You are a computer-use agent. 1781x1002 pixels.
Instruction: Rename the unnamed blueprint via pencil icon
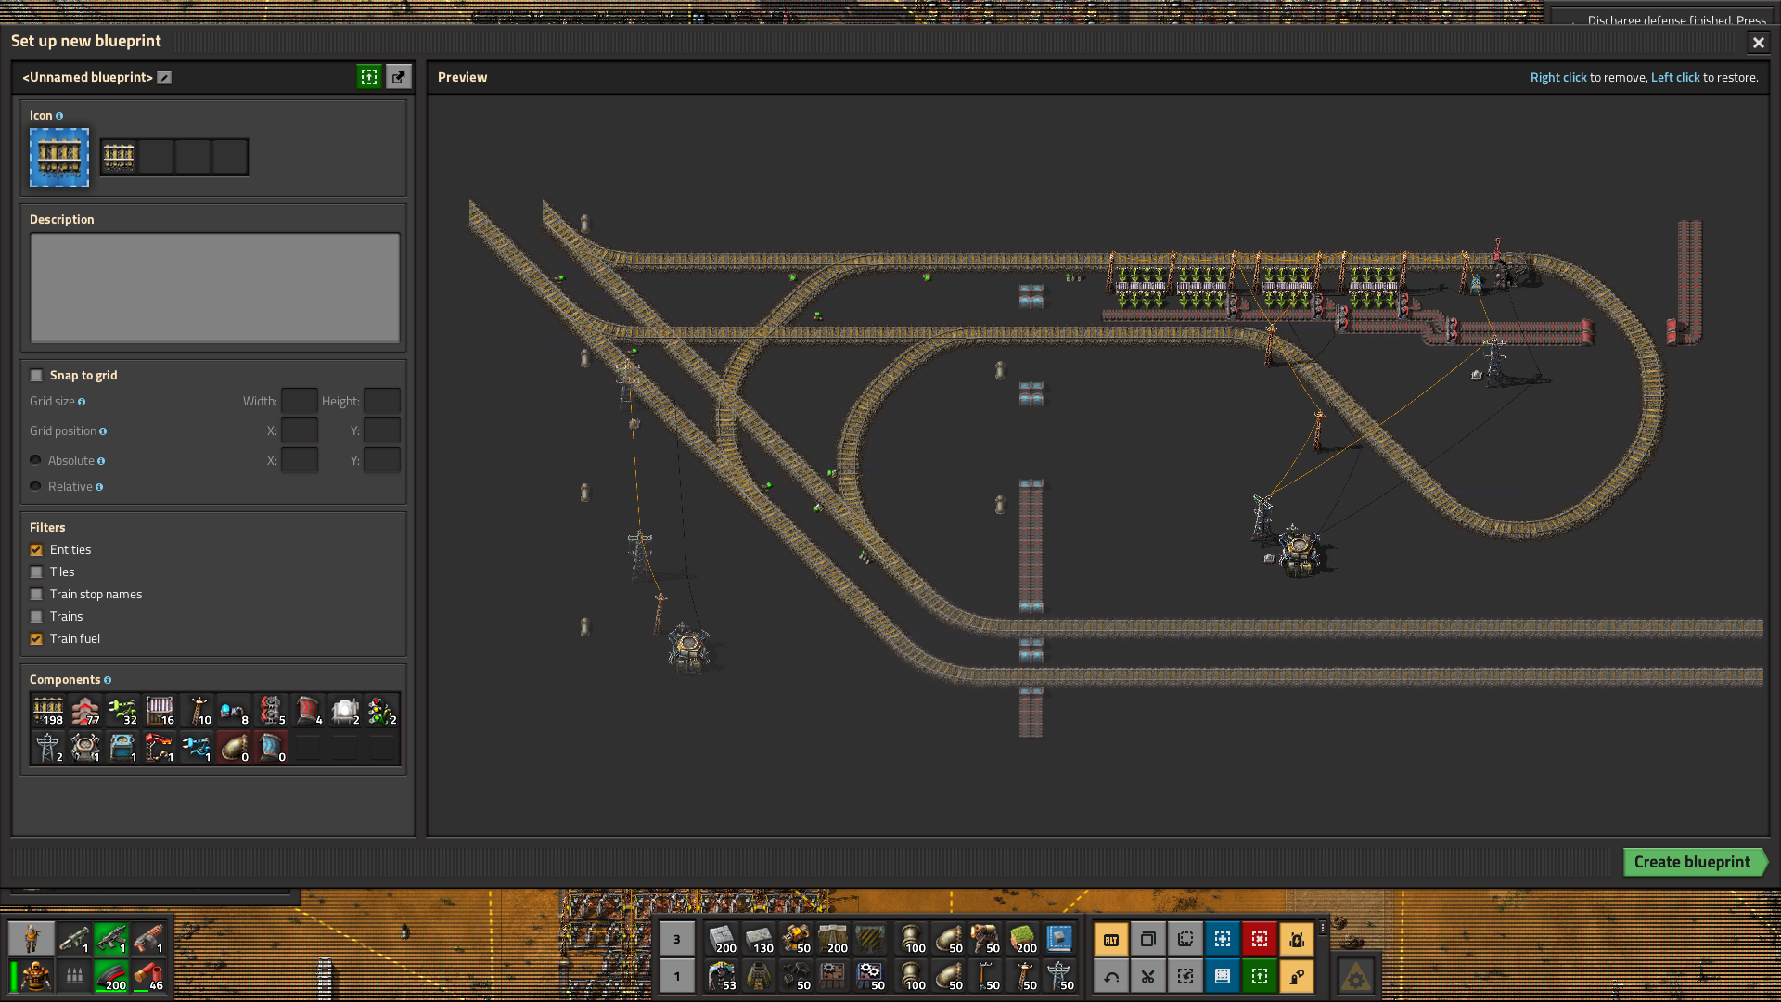164,77
